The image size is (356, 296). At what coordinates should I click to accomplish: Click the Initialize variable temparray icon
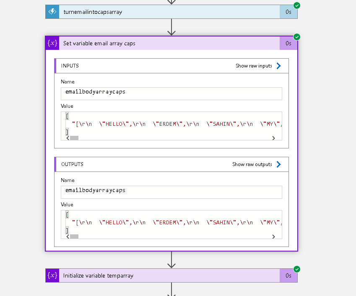[52, 275]
